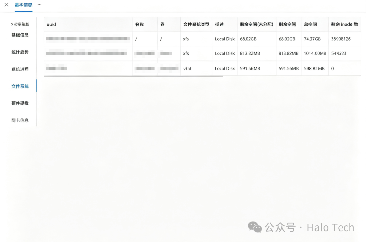
Task: Click the uuid column header
Action: [52, 24]
